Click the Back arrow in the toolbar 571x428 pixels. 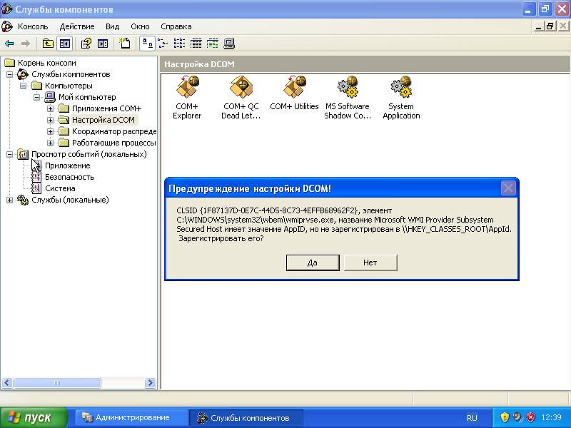pyautogui.click(x=9, y=44)
